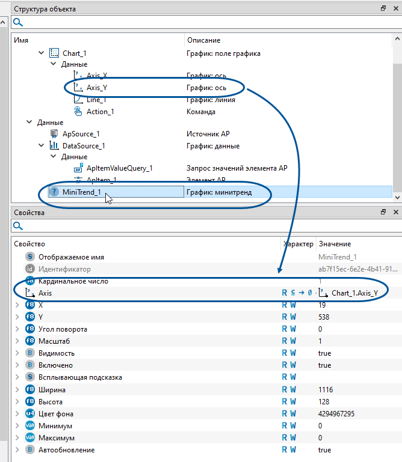
Task: Select the ApItemValueQuery_1 icon
Action: (78, 168)
